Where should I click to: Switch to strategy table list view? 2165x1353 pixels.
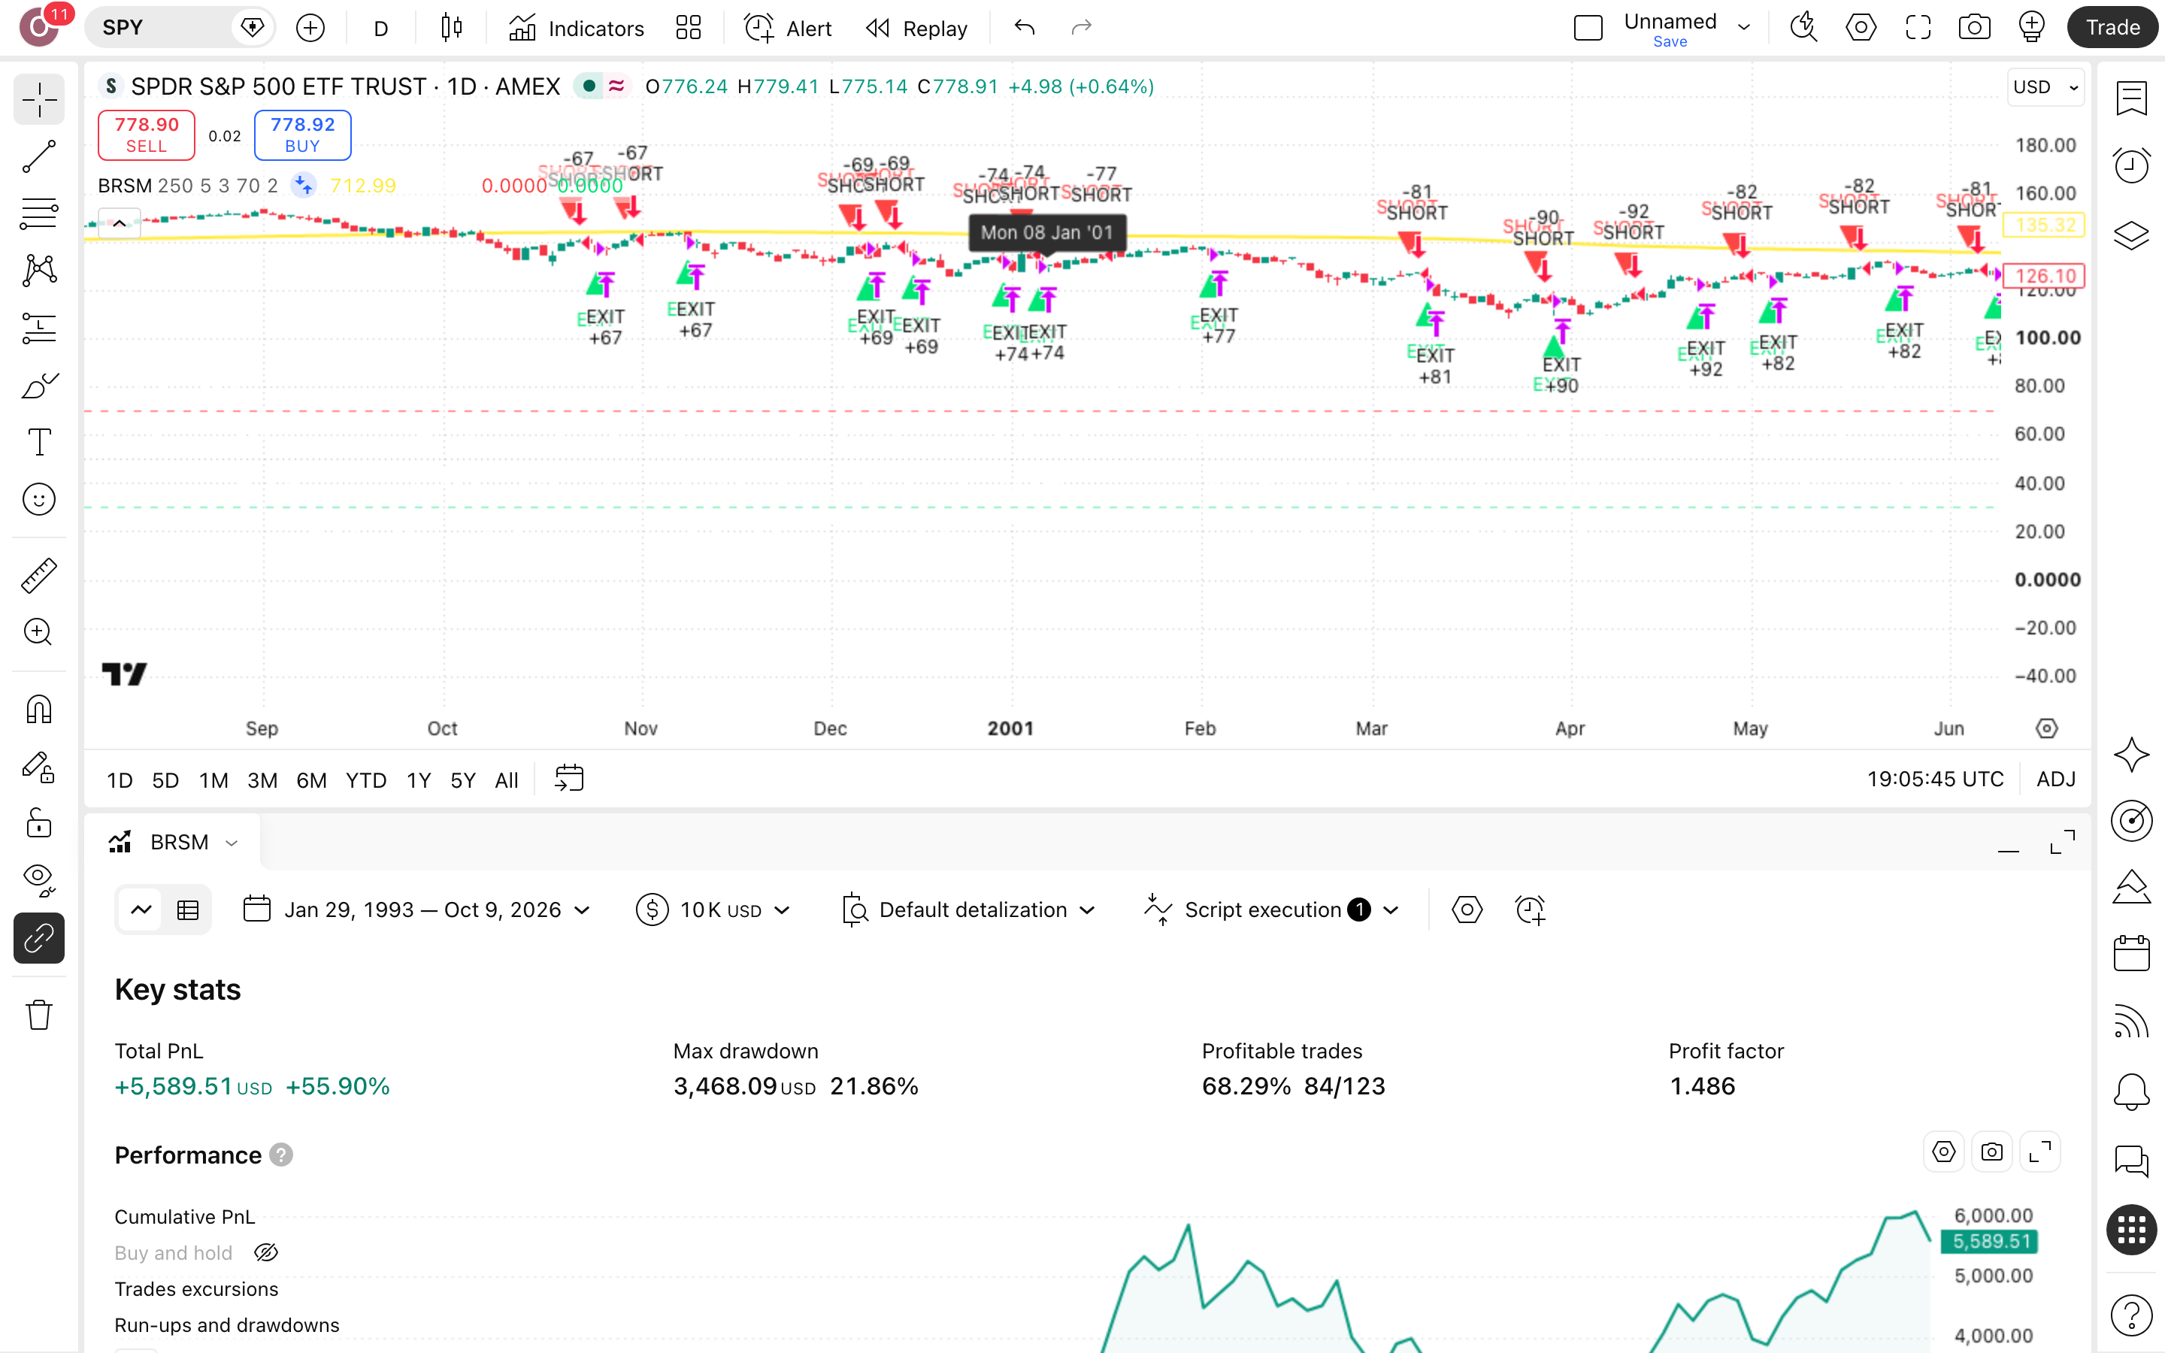(188, 910)
